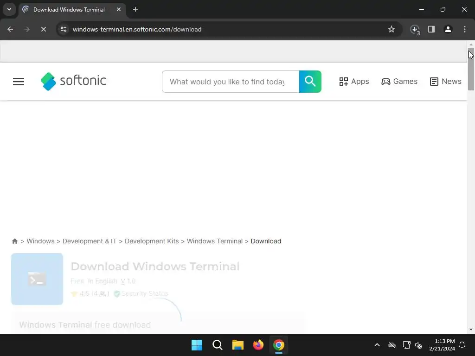This screenshot has height=356, width=475.
Task: Open the Softonic hamburger menu
Action: pyautogui.click(x=19, y=82)
